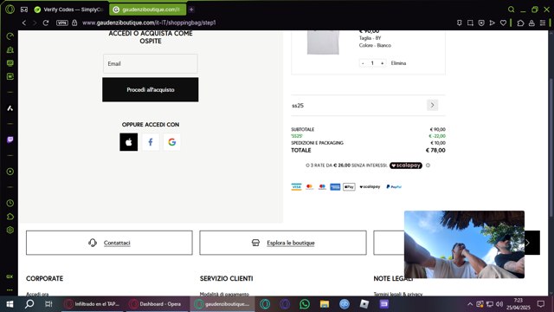The width and height of the screenshot is (554, 312).
Task: Reload the current page
Action: (46, 23)
